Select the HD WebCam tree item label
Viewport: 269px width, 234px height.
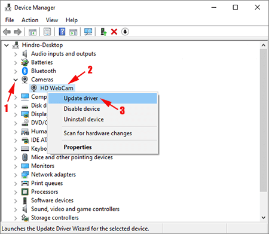[x=57, y=88]
